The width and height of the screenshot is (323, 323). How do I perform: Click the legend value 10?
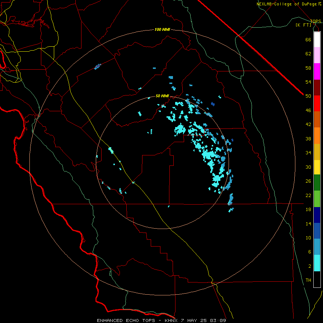308,238
